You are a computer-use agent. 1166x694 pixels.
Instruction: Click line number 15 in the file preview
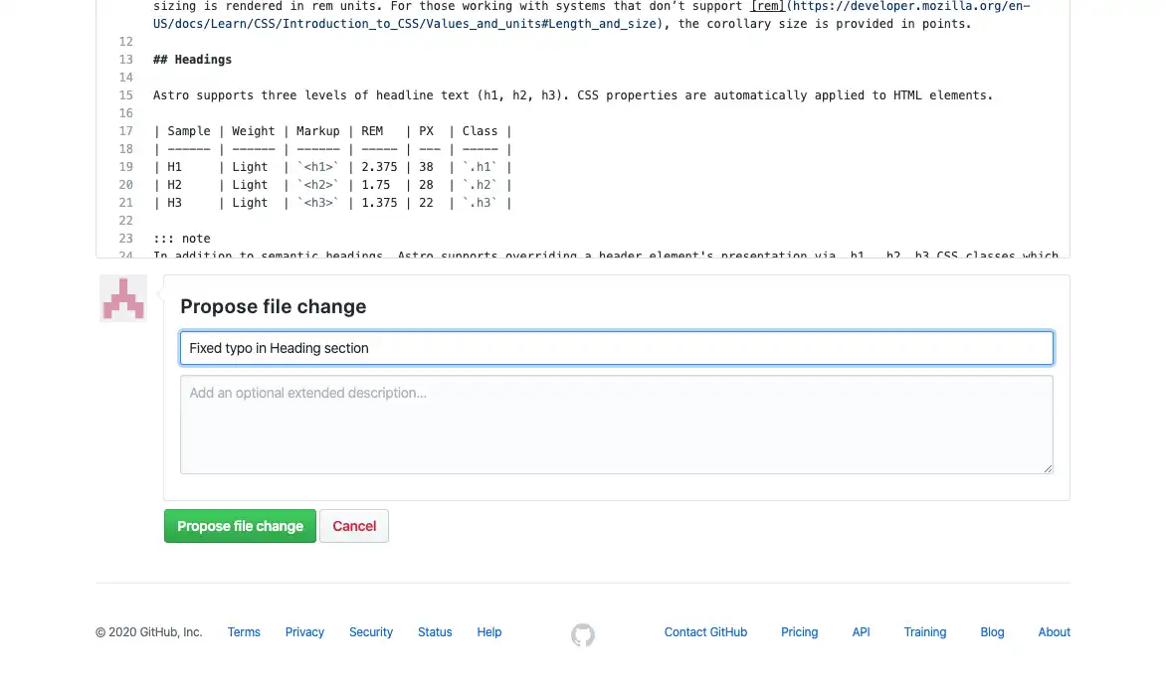coord(125,94)
